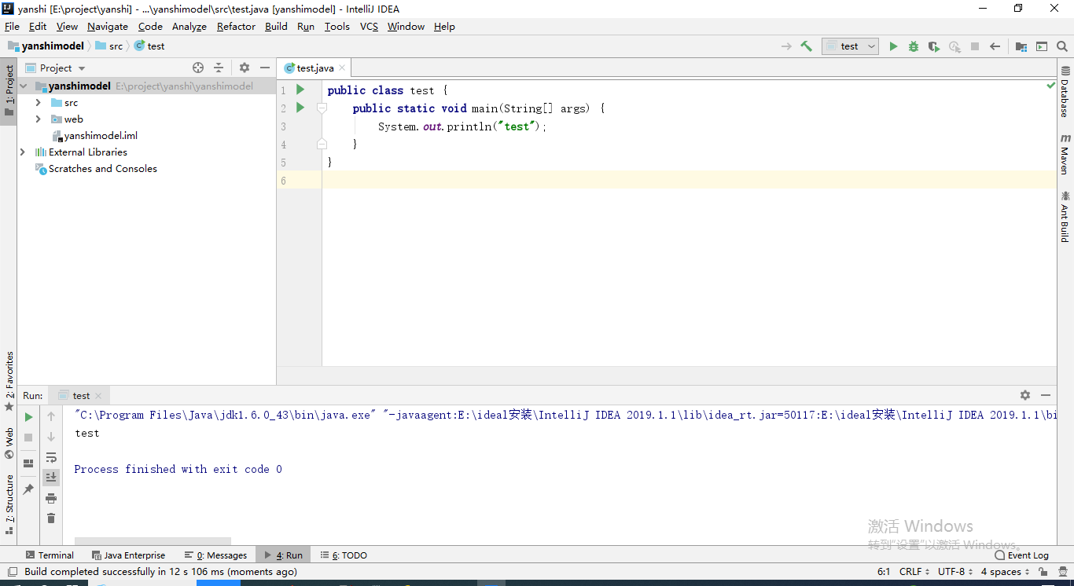Collapse main method code fold marker
Image resolution: width=1074 pixels, height=586 pixels.
click(322, 108)
